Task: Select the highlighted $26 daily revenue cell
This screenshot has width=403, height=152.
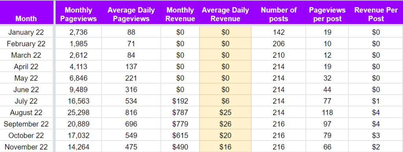Action: click(226, 124)
